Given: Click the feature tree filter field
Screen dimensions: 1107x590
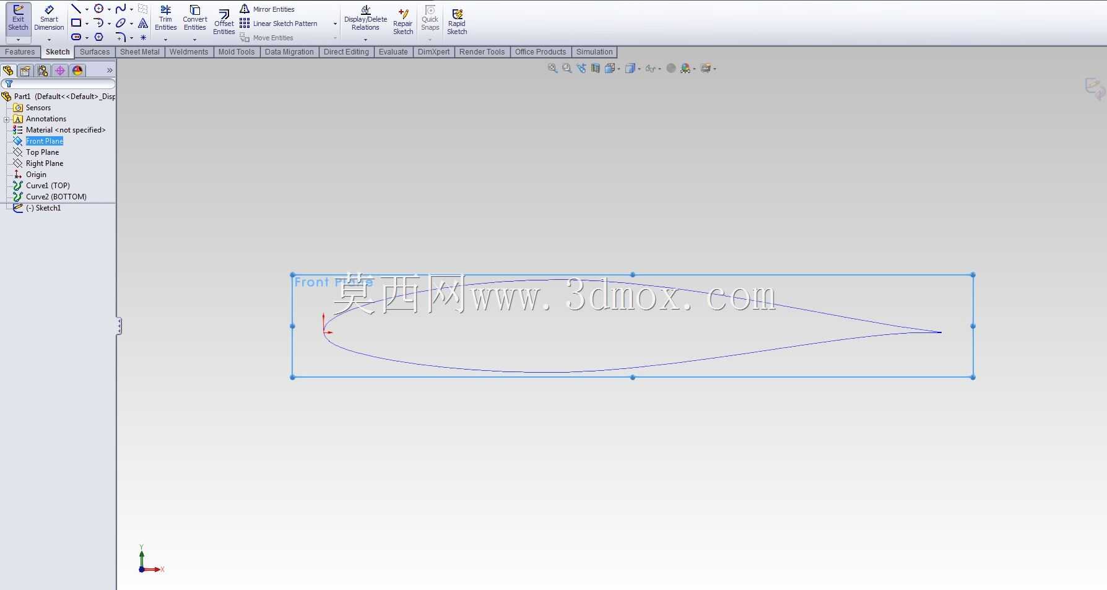Looking at the screenshot, I should click(x=58, y=84).
